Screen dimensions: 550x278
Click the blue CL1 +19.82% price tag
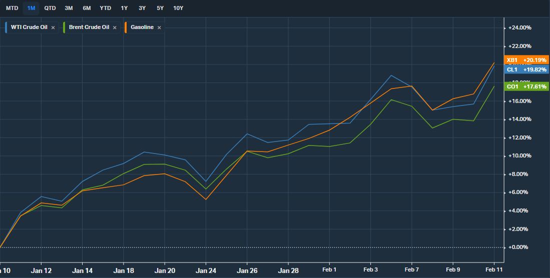[x=526, y=69]
